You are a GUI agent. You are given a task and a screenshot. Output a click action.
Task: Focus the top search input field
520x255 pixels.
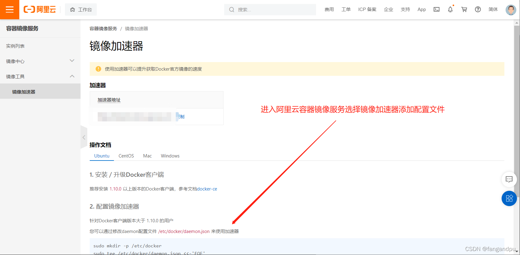click(270, 10)
